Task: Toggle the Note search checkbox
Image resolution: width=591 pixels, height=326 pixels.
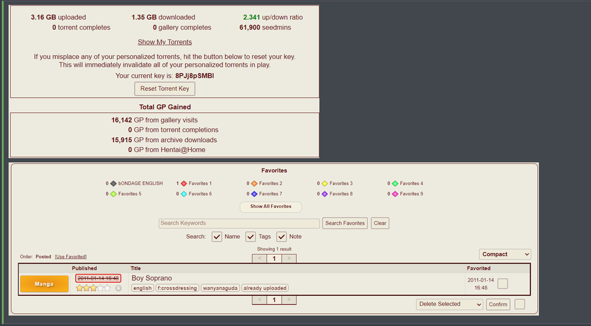Action: (x=281, y=237)
